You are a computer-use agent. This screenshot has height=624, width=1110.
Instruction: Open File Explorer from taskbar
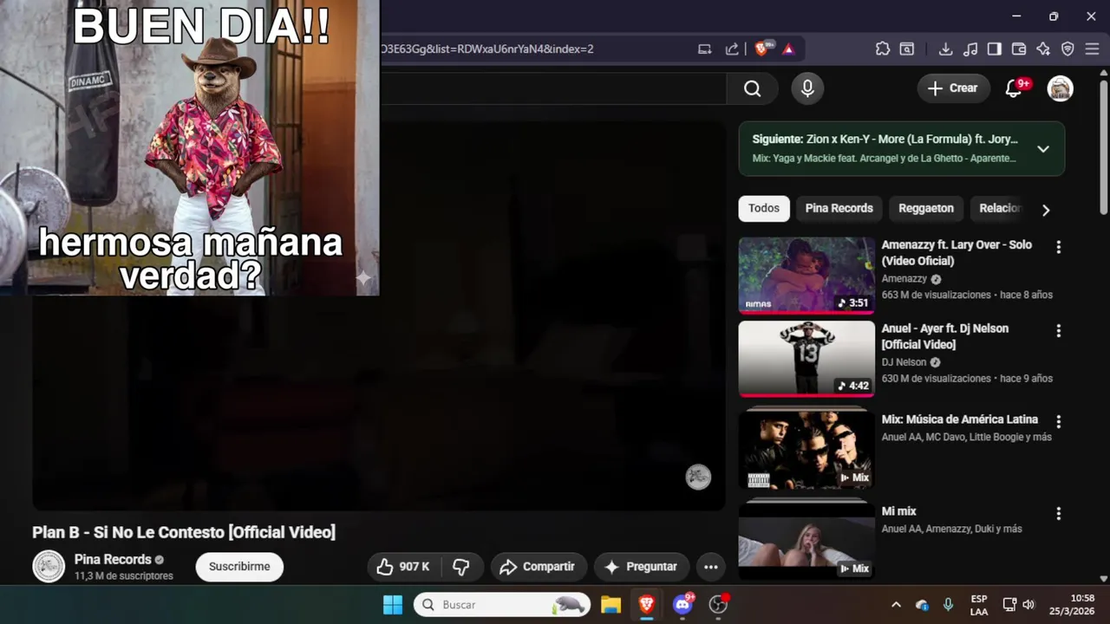[x=611, y=605]
